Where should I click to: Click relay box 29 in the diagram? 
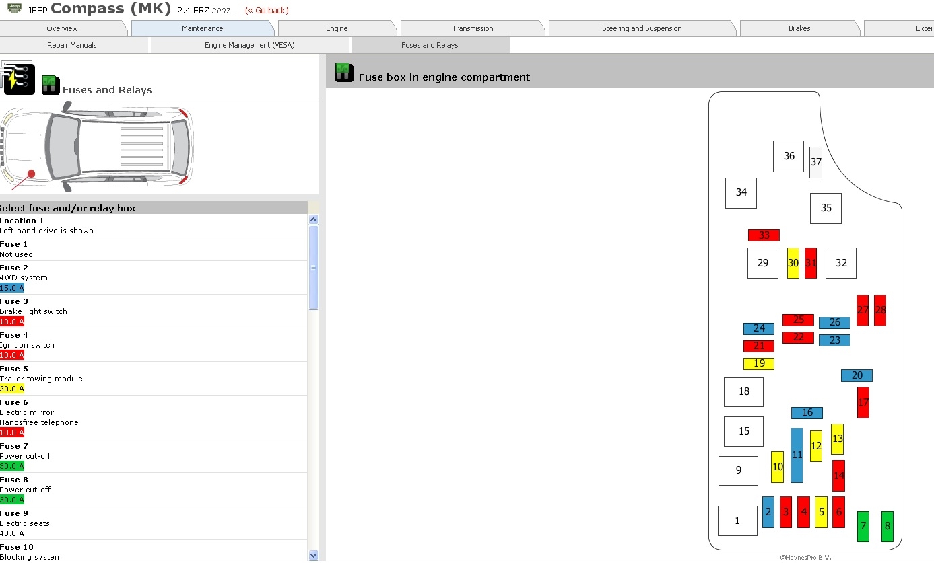pos(763,263)
